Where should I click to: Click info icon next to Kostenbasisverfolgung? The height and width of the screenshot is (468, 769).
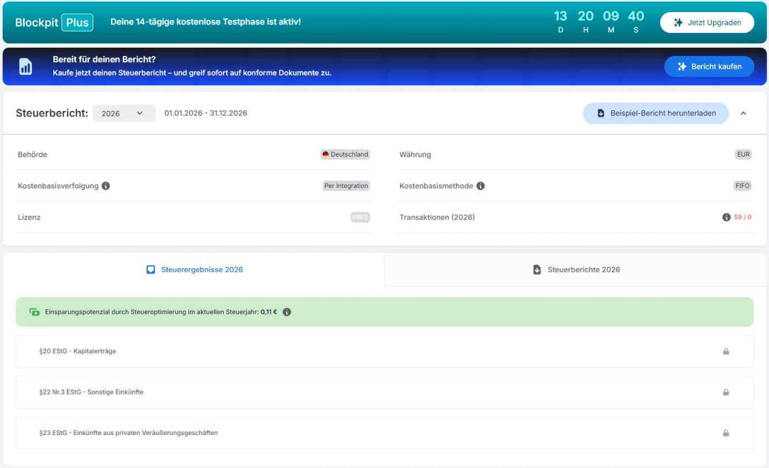coord(106,186)
